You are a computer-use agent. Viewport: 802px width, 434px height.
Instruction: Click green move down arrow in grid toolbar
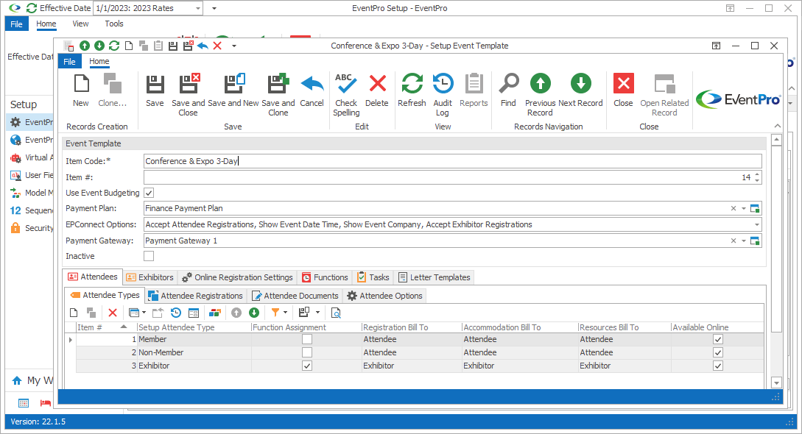254,313
